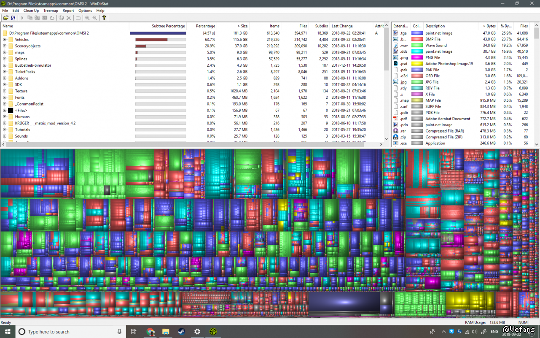
Task: Click the yellow question mark Help icon
Action: pyautogui.click(x=104, y=18)
